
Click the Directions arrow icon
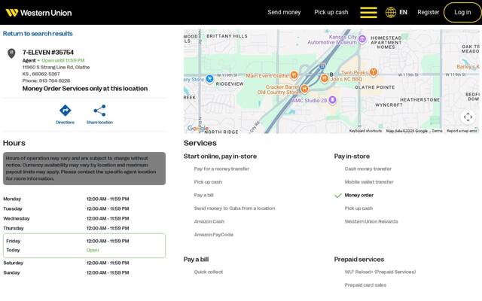coord(66,111)
